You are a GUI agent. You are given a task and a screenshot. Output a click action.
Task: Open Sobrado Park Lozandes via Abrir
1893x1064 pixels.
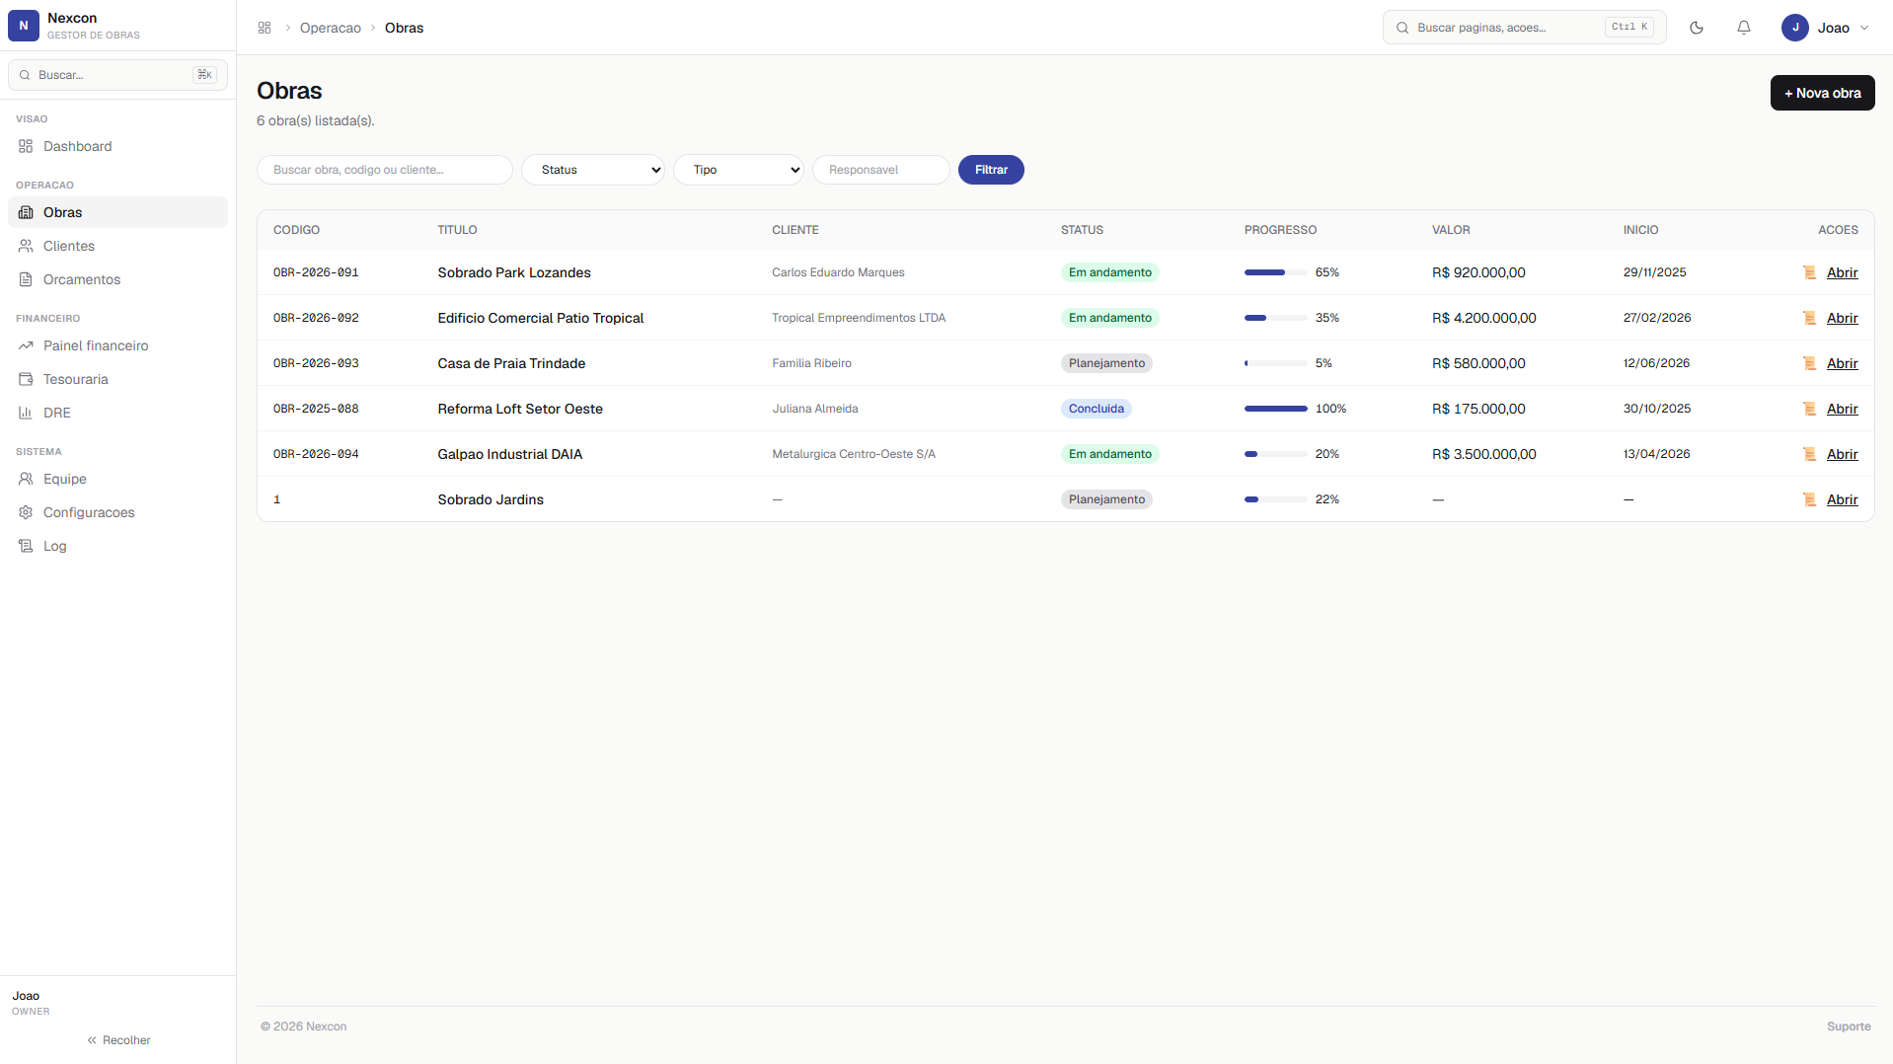[x=1842, y=272]
